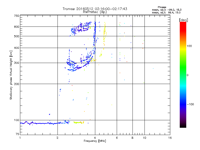Screen dimensions: 200x150
Task: Click the '750' y-axis tick label
Action: tap(16, 16)
